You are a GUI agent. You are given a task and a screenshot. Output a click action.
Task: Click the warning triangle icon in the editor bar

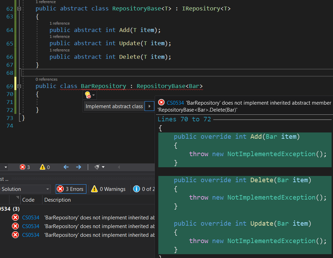click(x=42, y=167)
